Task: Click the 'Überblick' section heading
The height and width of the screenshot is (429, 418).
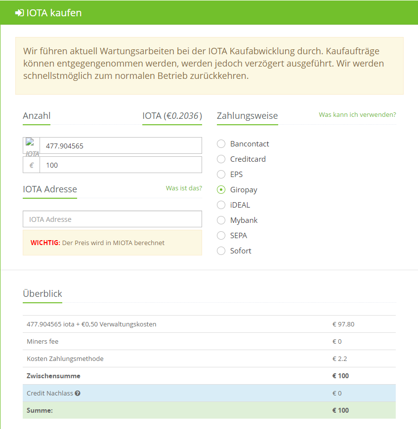Action: coord(42,293)
